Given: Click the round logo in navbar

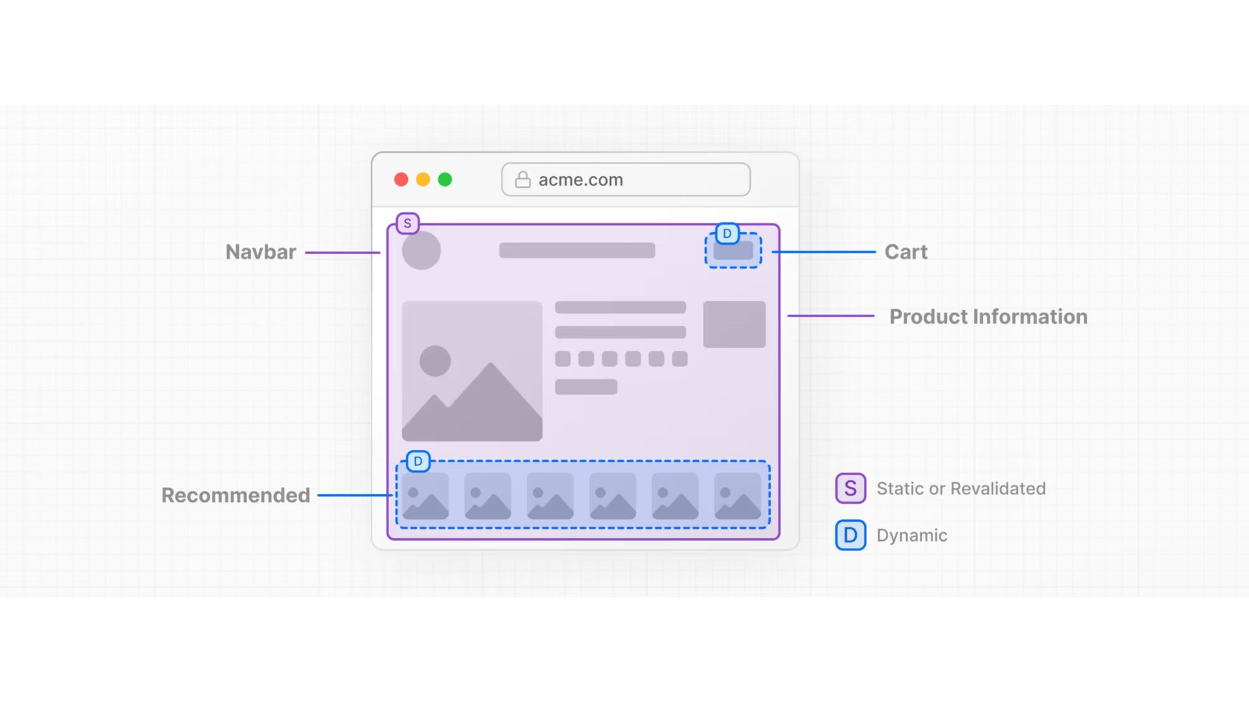Looking at the screenshot, I should click(x=421, y=250).
